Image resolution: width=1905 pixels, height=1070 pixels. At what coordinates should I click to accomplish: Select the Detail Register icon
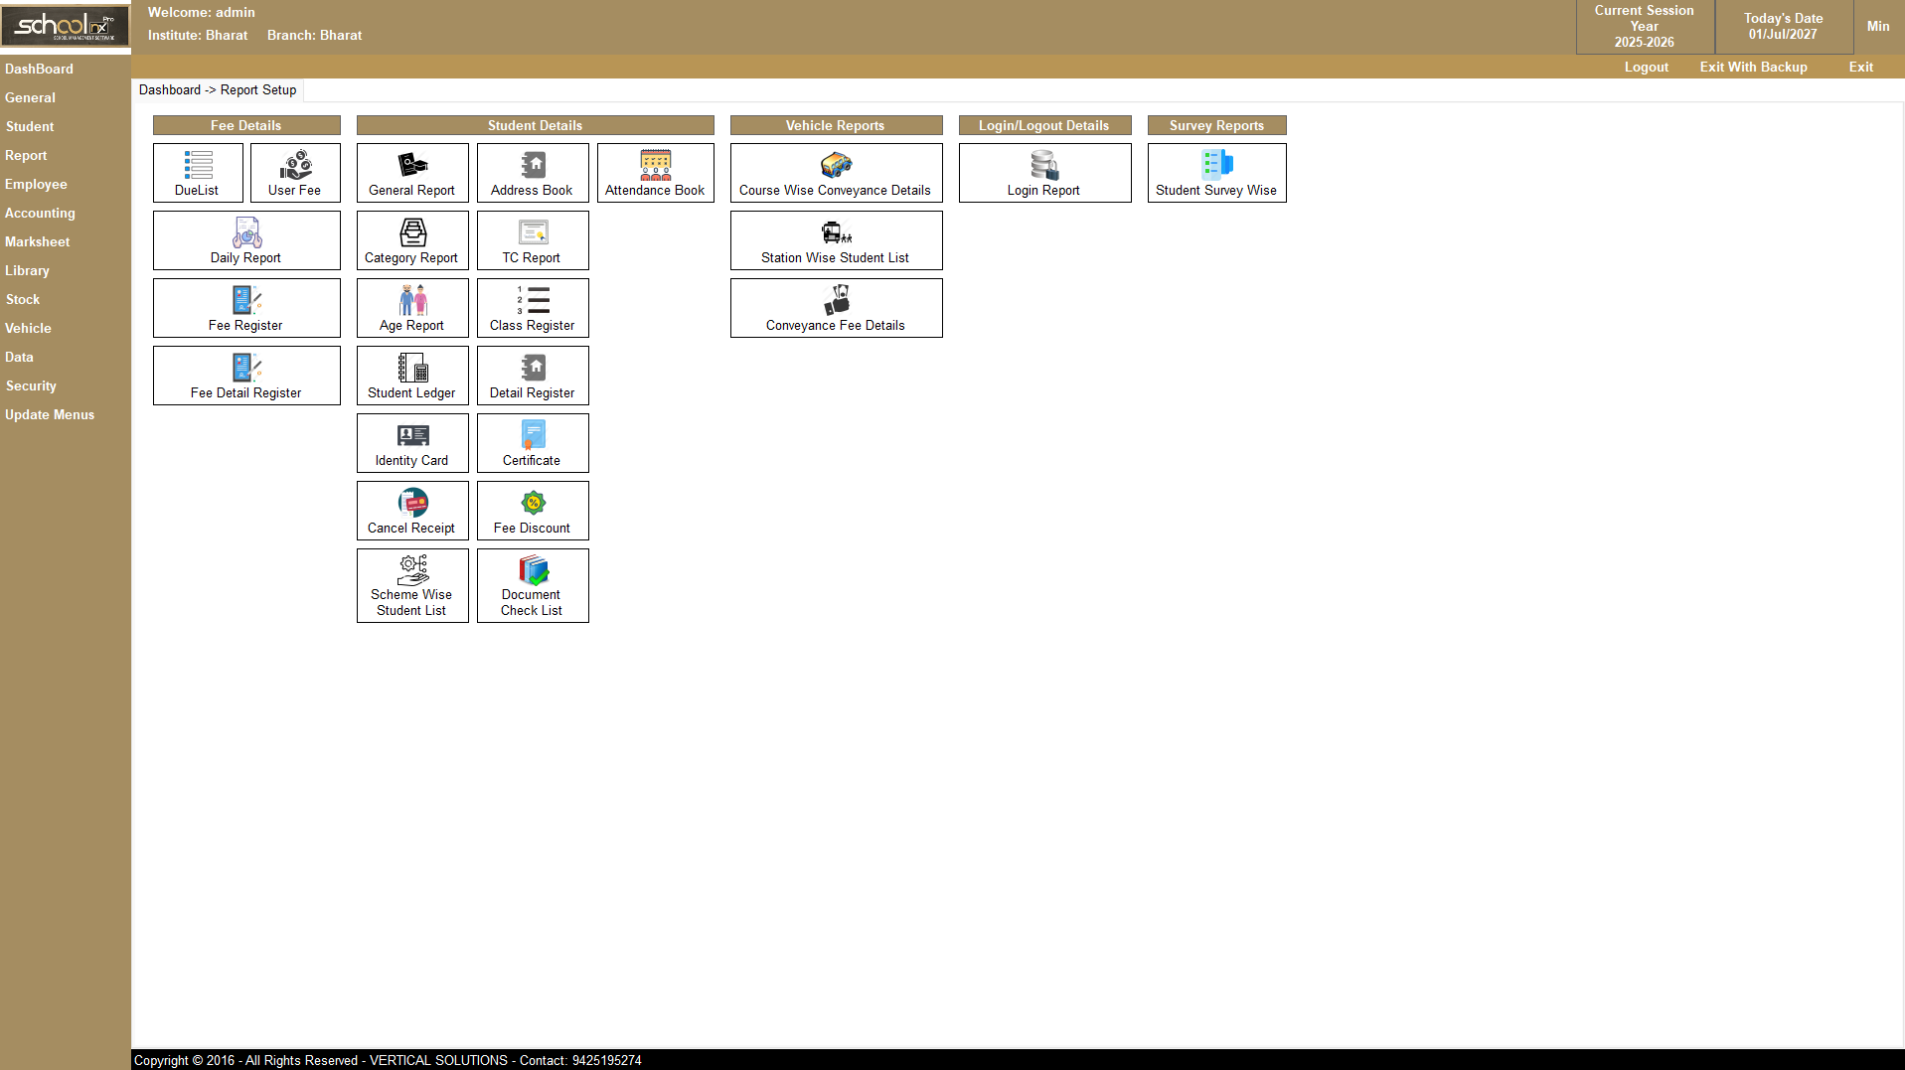pos(533,368)
